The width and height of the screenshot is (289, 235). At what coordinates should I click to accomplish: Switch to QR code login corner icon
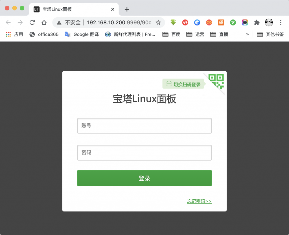point(216,81)
